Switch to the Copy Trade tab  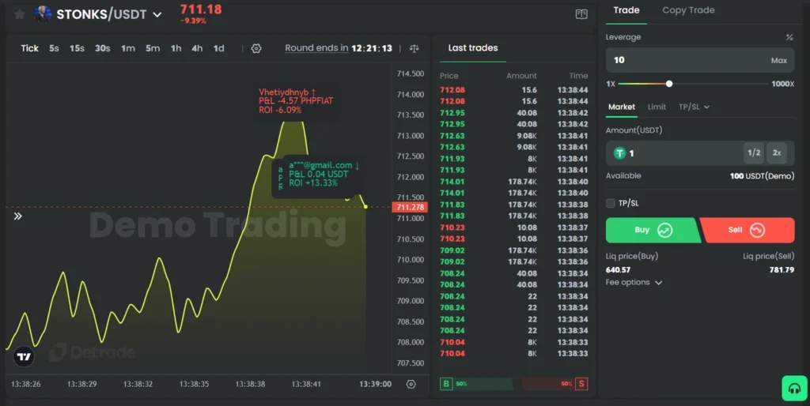pos(689,10)
